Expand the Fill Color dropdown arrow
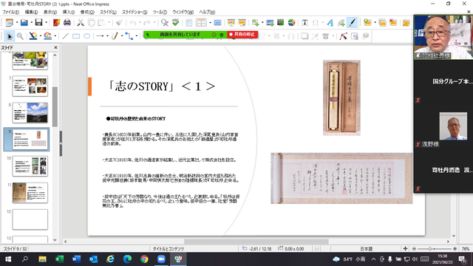 pos(55,36)
